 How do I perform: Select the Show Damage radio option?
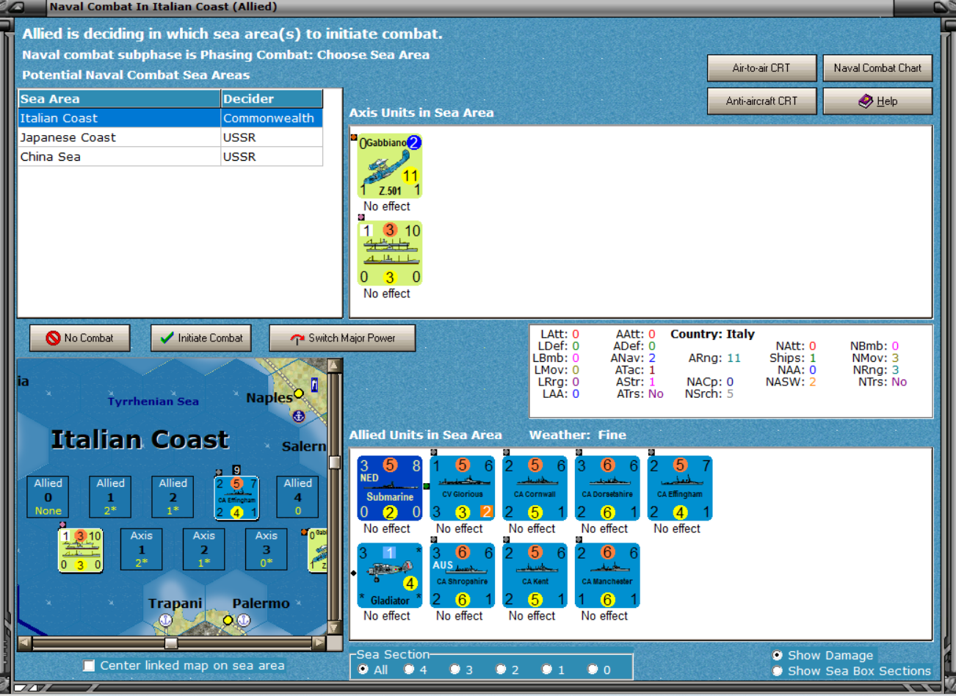click(x=777, y=655)
